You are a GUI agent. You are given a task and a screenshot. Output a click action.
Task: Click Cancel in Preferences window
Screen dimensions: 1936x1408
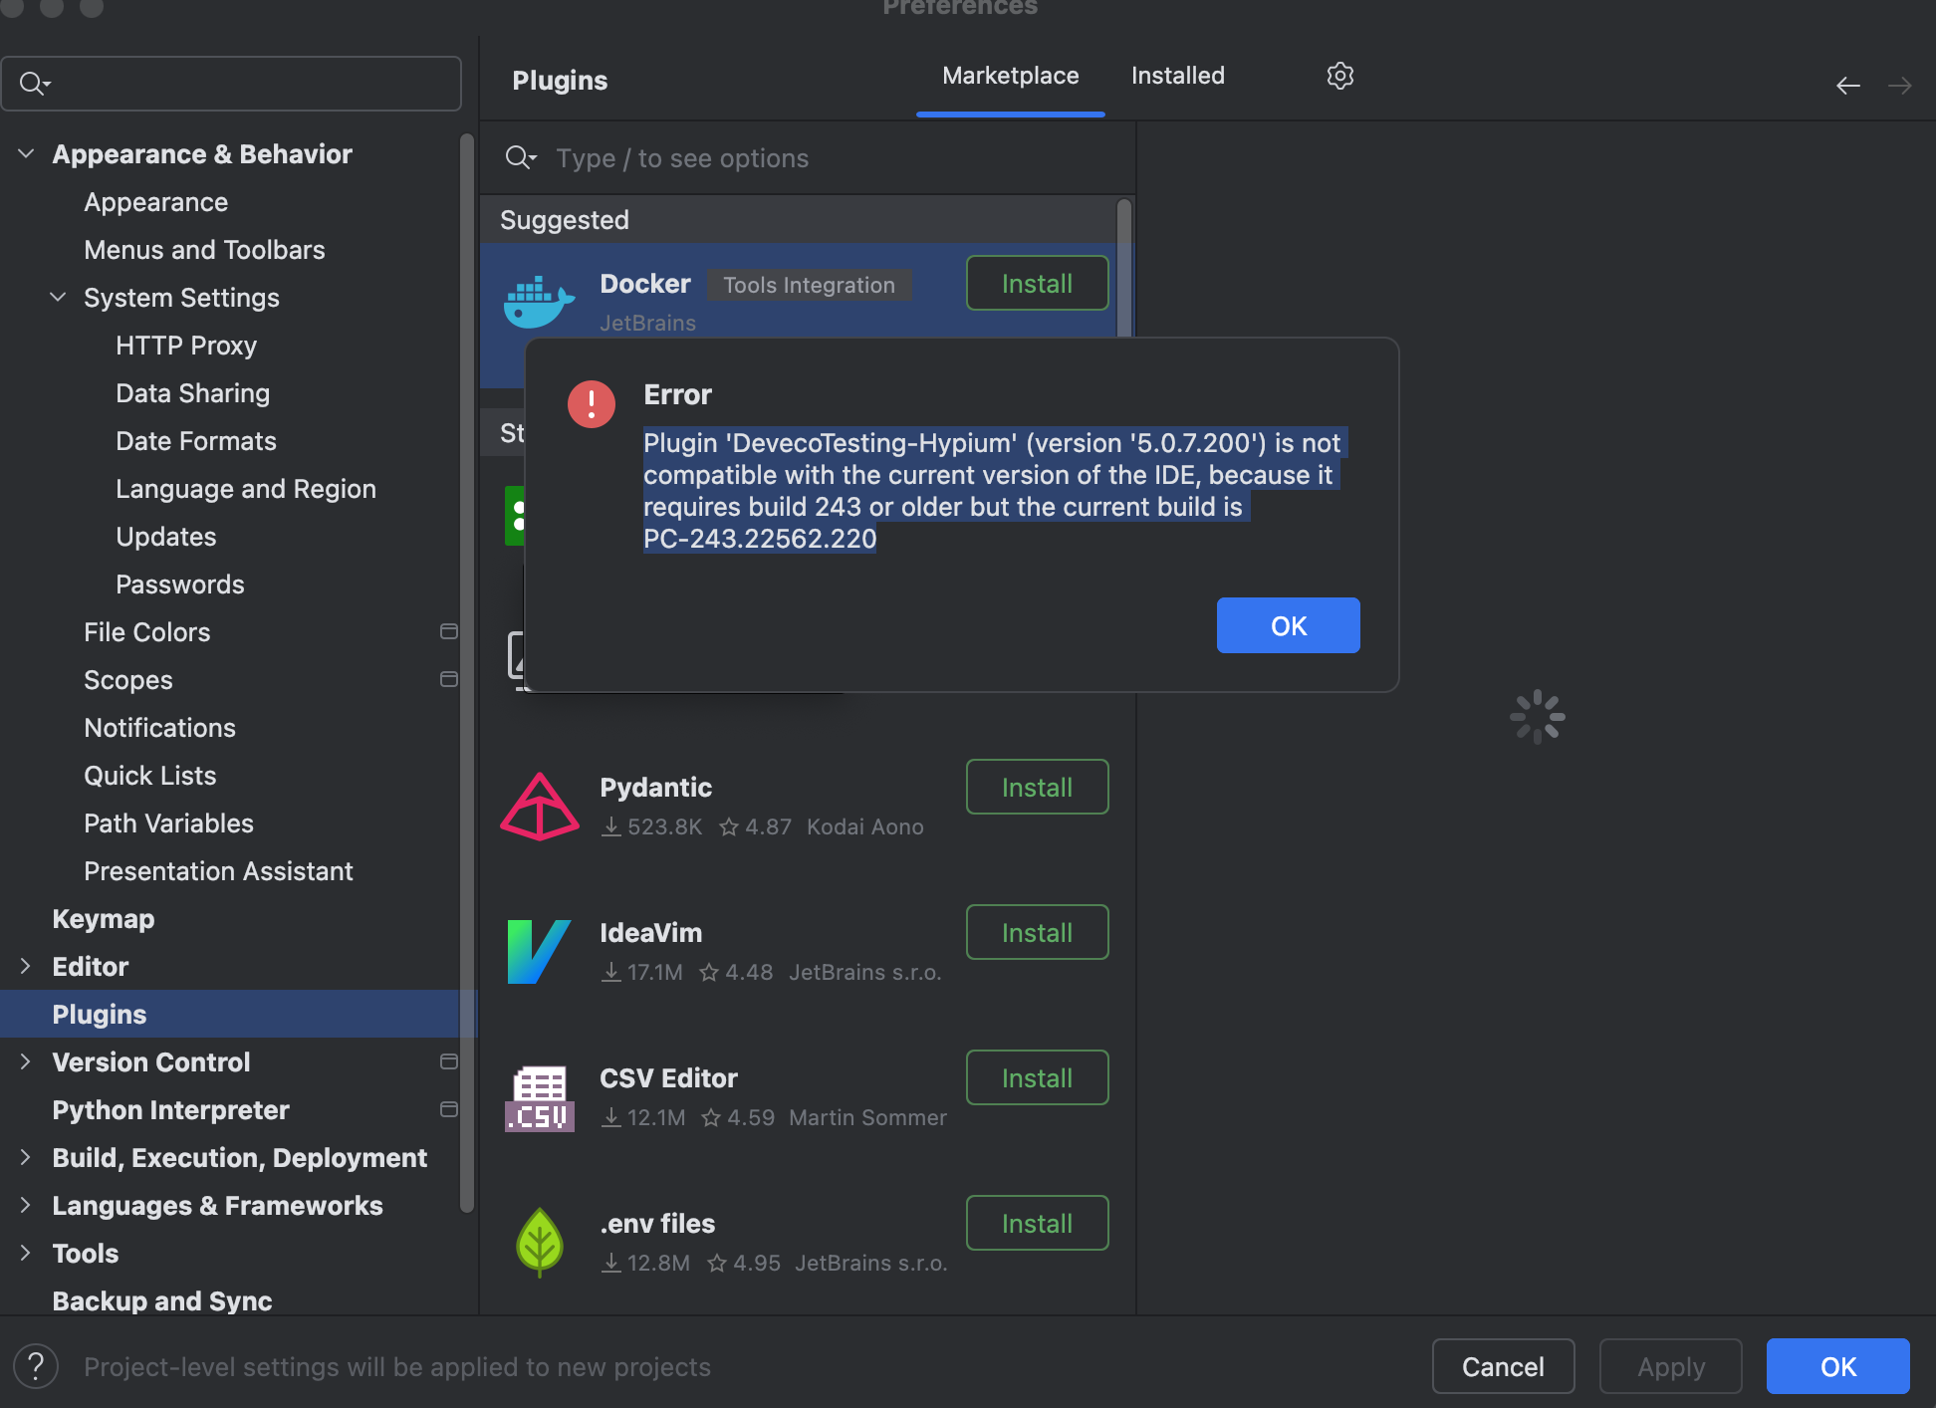pyautogui.click(x=1503, y=1366)
